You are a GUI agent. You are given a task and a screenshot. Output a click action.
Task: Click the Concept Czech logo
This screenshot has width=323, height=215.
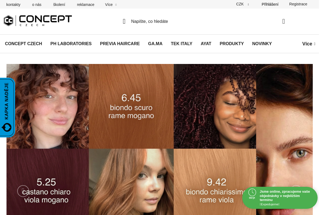click(x=38, y=21)
